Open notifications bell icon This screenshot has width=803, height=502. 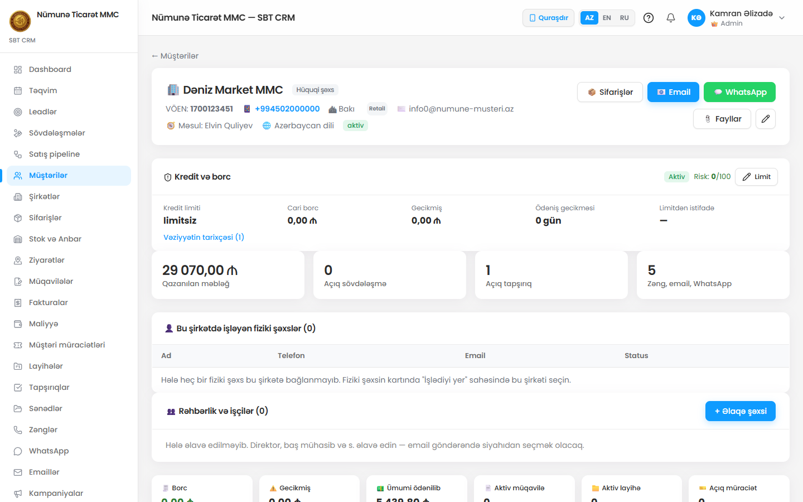point(671,18)
